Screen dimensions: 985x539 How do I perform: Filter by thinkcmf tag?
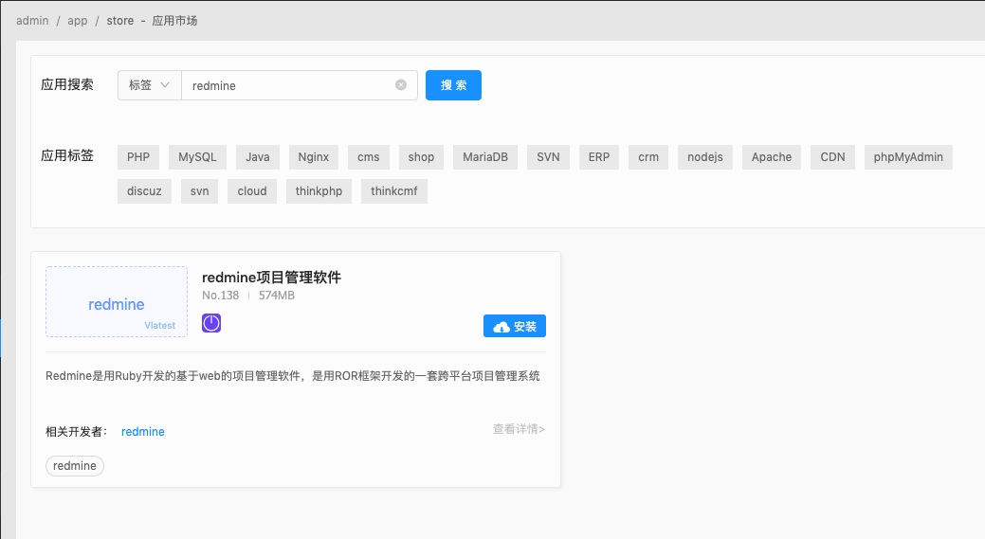click(x=393, y=190)
